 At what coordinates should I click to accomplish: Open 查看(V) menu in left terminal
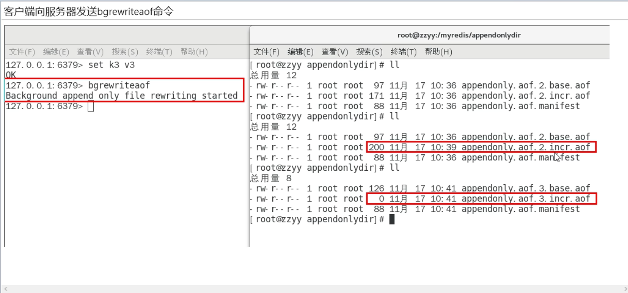tap(90, 52)
